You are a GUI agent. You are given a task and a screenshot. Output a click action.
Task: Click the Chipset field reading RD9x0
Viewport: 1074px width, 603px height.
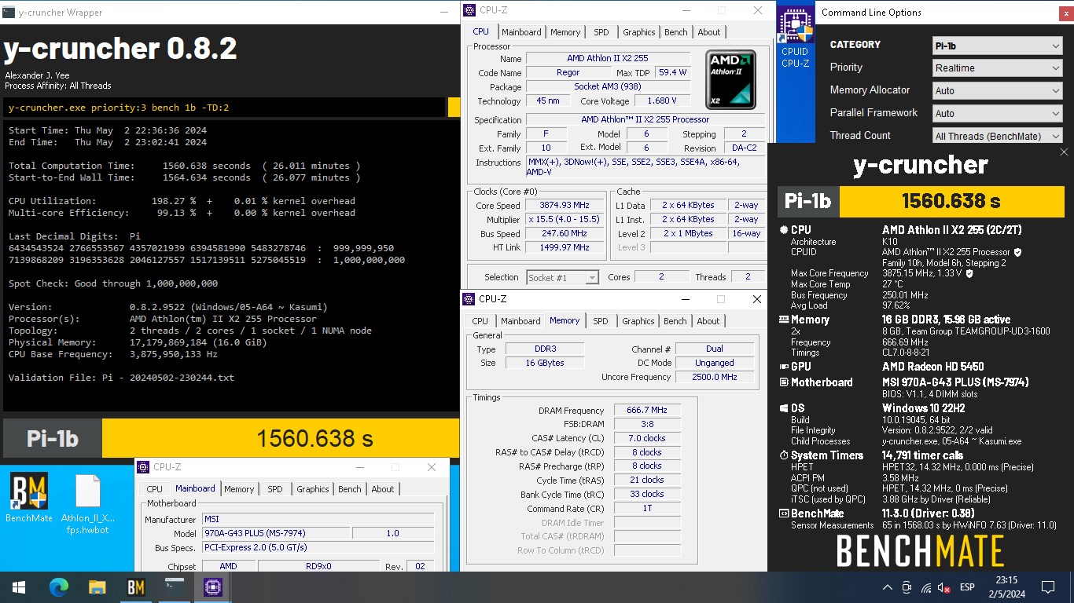(x=318, y=567)
